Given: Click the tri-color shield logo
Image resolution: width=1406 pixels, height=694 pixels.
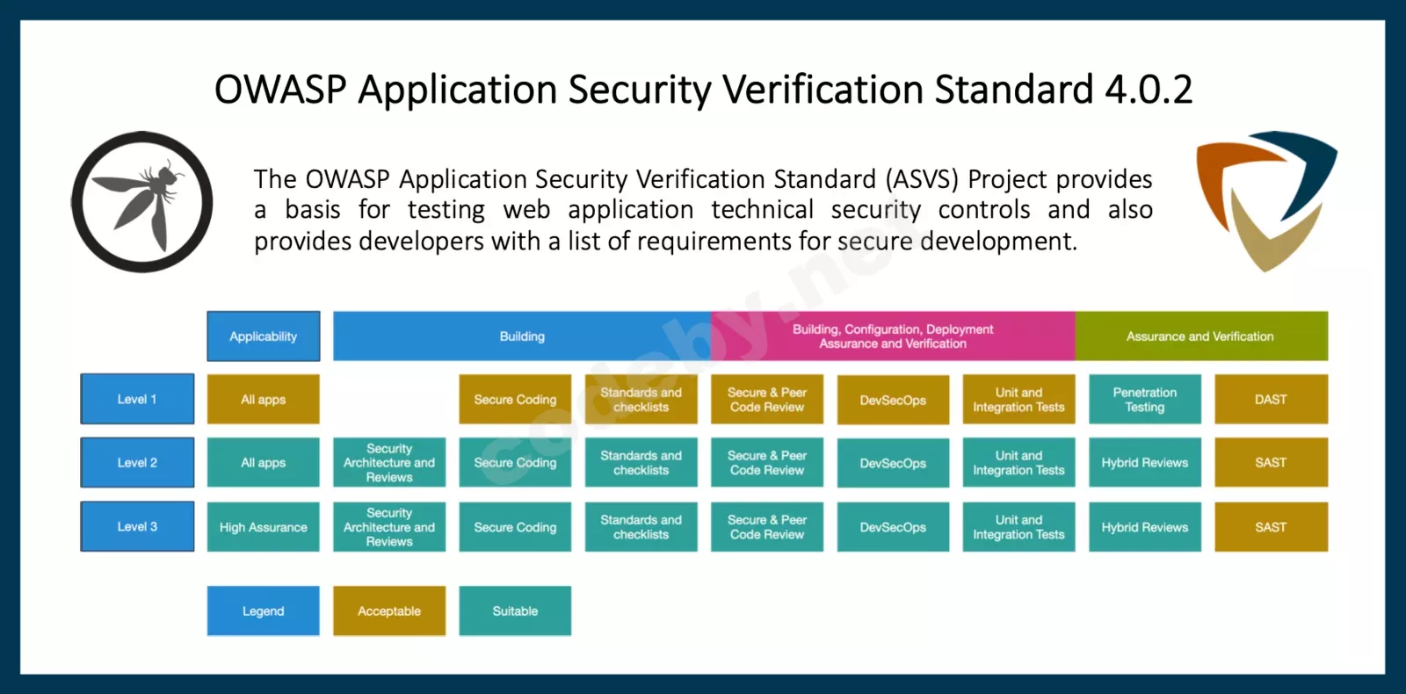Looking at the screenshot, I should tap(1266, 201).
